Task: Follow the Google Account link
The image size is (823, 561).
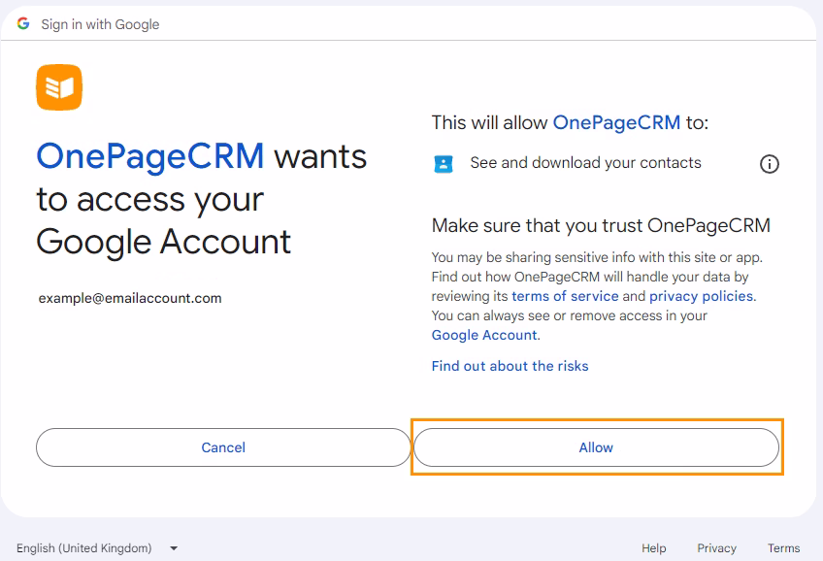Action: [484, 335]
